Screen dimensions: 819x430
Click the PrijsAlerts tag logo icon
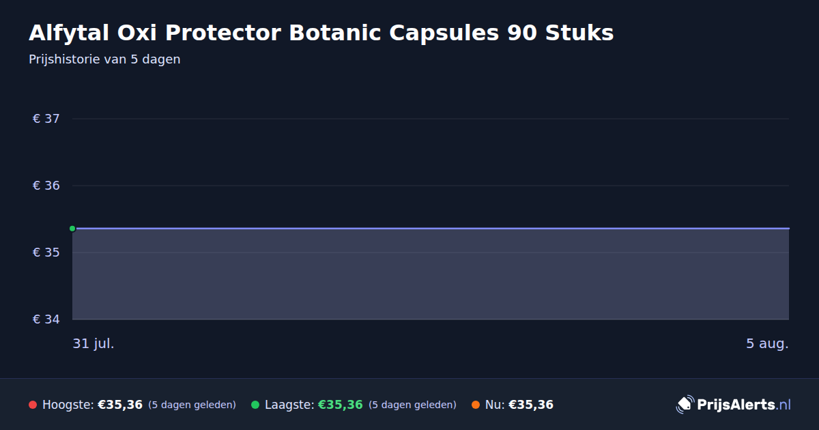pyautogui.click(x=685, y=405)
